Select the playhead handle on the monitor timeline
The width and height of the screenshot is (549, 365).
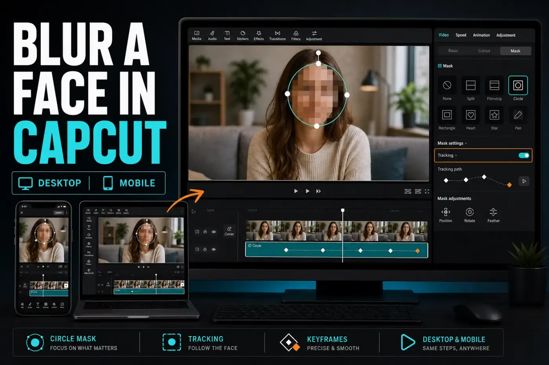(x=343, y=210)
